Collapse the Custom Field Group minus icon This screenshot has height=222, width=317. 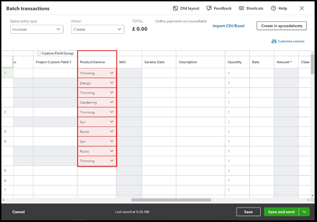click(38, 53)
